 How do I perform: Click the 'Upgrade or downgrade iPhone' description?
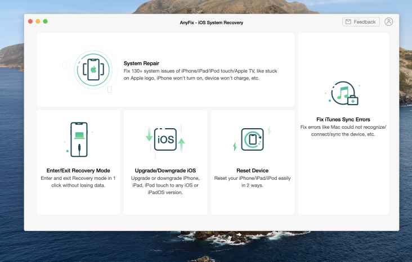[x=165, y=185]
